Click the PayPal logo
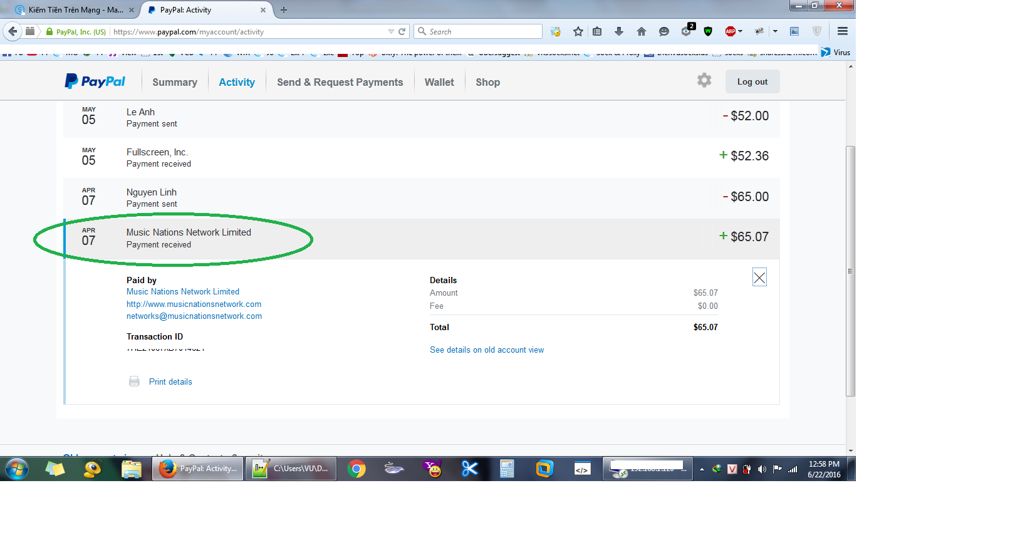 (95, 81)
